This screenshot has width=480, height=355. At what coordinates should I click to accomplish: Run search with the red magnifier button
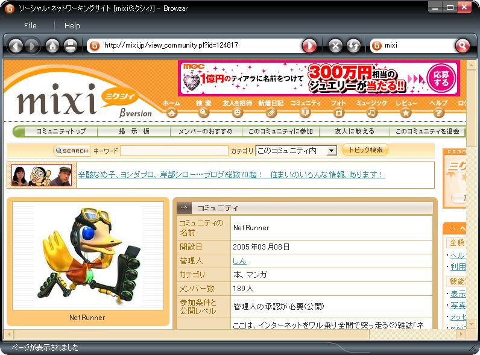463,46
